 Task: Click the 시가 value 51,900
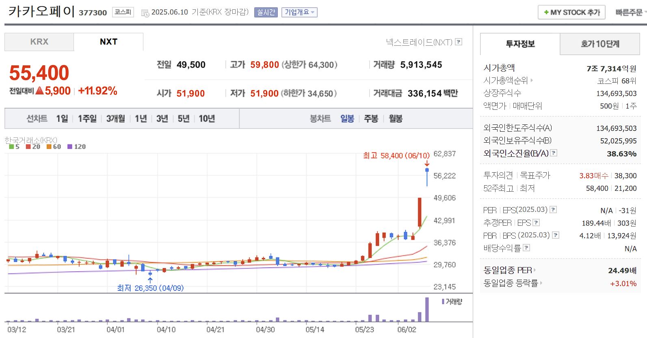[x=190, y=94]
